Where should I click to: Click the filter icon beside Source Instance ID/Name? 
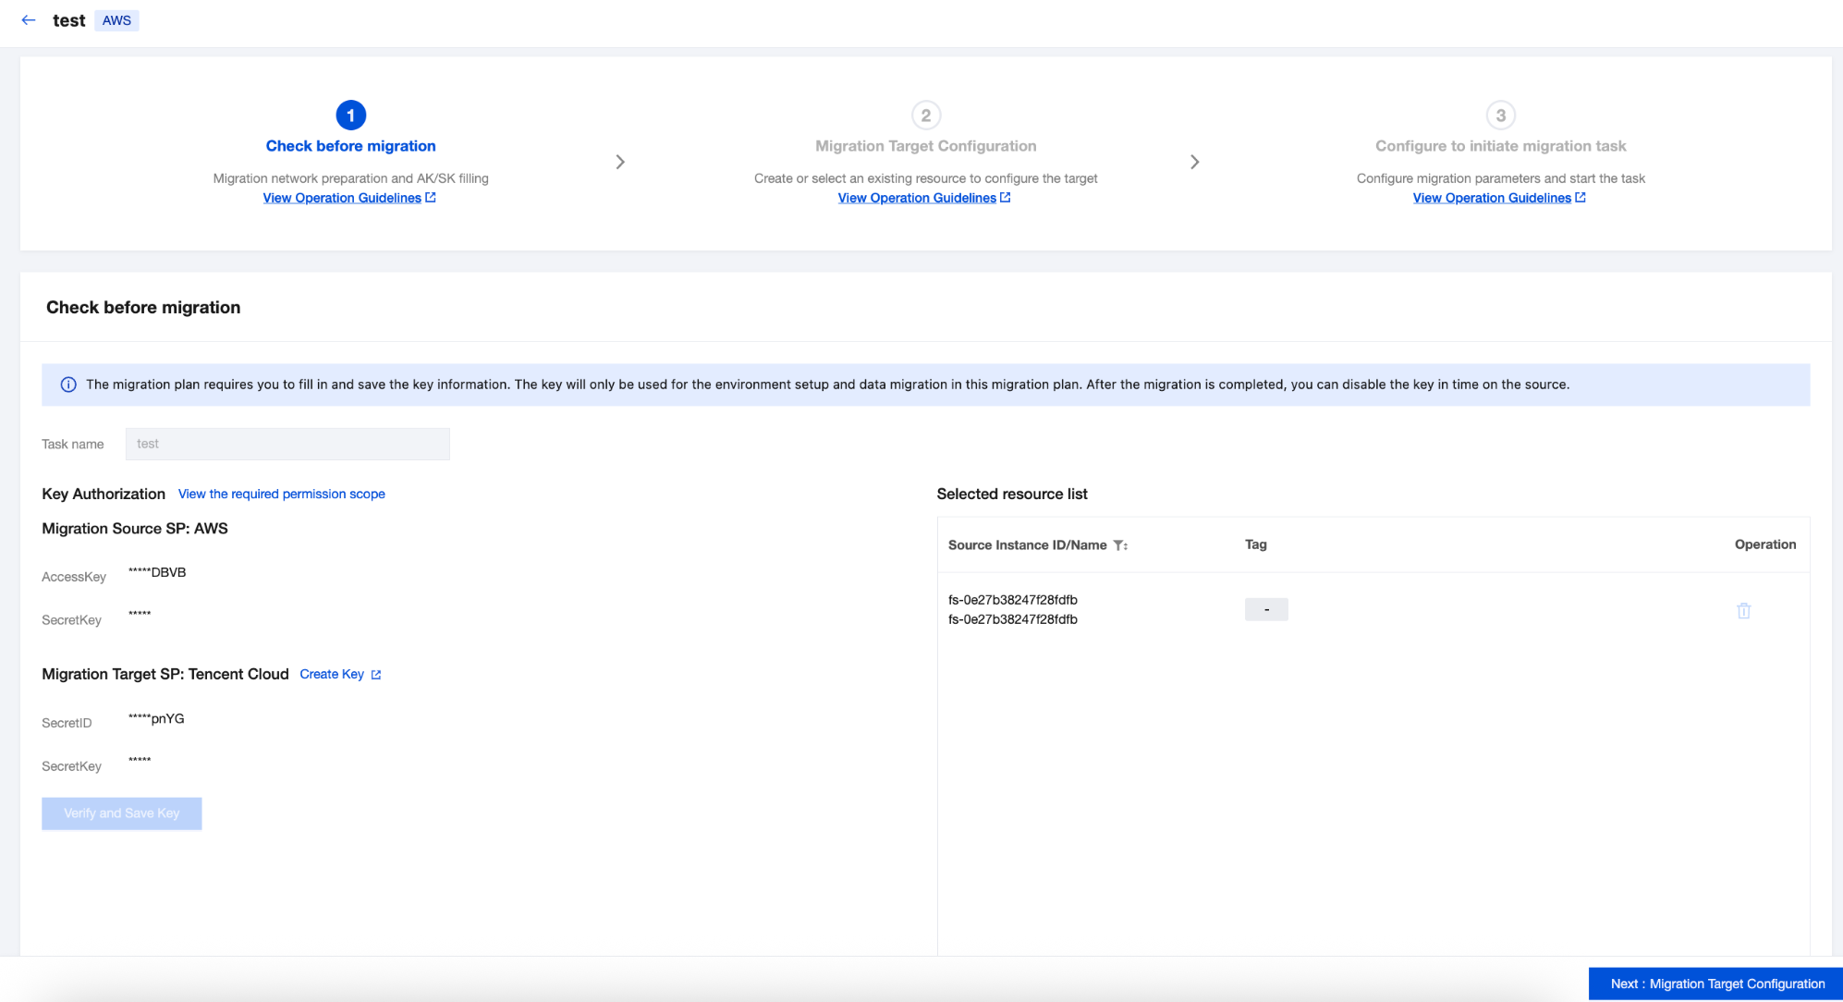[1119, 545]
